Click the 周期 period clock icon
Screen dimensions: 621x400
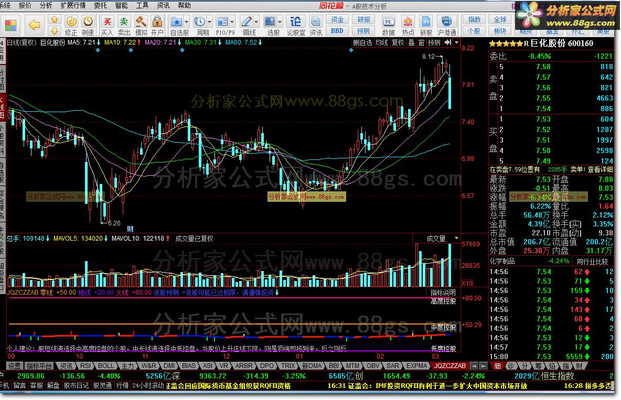pyautogui.click(x=200, y=22)
